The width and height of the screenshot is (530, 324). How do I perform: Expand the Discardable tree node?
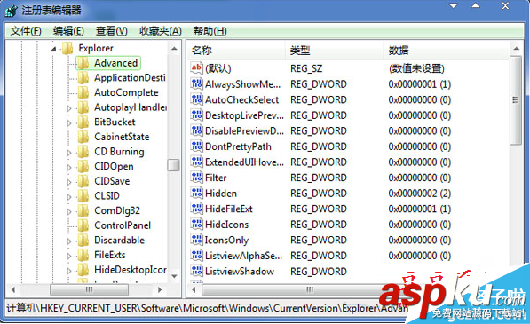69,241
